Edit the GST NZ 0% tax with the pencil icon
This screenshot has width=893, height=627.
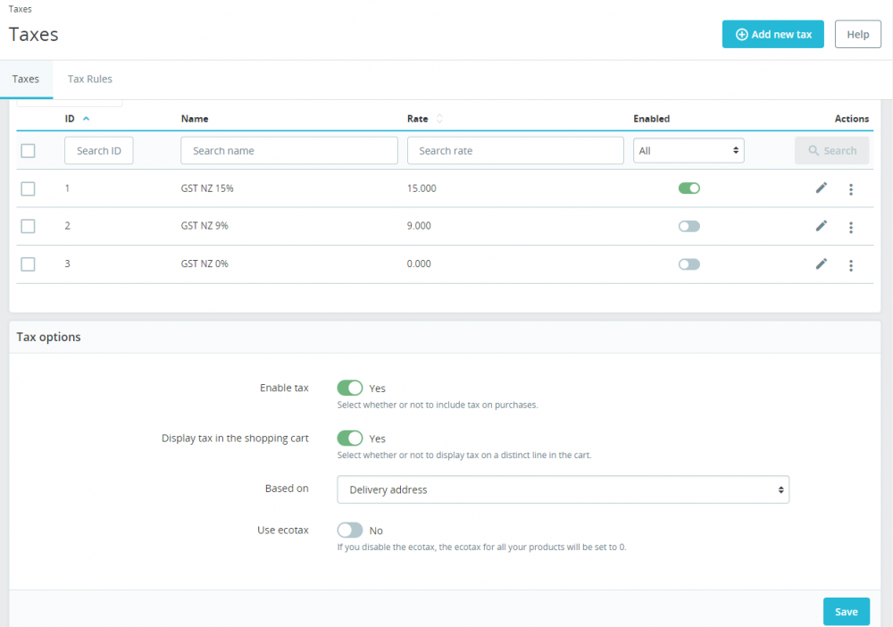(x=821, y=263)
